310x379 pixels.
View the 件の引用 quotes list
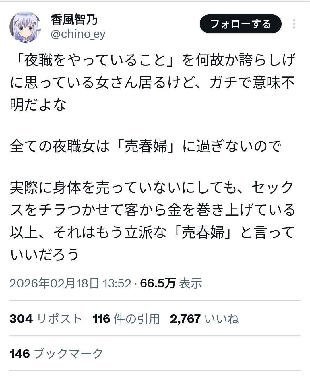point(137,319)
